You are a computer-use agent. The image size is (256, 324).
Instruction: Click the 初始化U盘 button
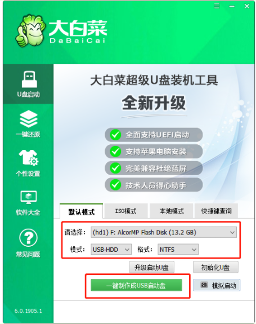pos(215,267)
